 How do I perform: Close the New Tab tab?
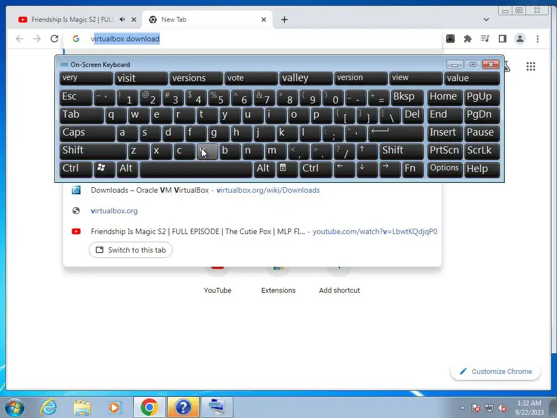pyautogui.click(x=264, y=20)
